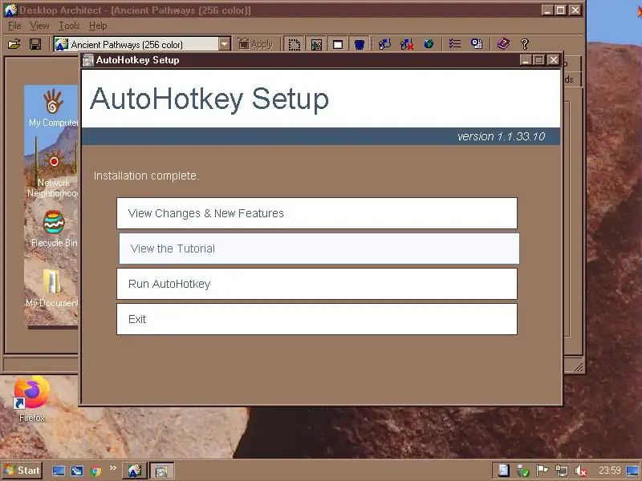Click the checklist toolbar icon
Image resolution: width=642 pixels, height=481 pixels.
click(455, 44)
